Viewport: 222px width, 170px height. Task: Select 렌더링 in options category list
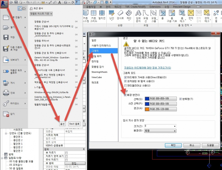(x=96, y=61)
